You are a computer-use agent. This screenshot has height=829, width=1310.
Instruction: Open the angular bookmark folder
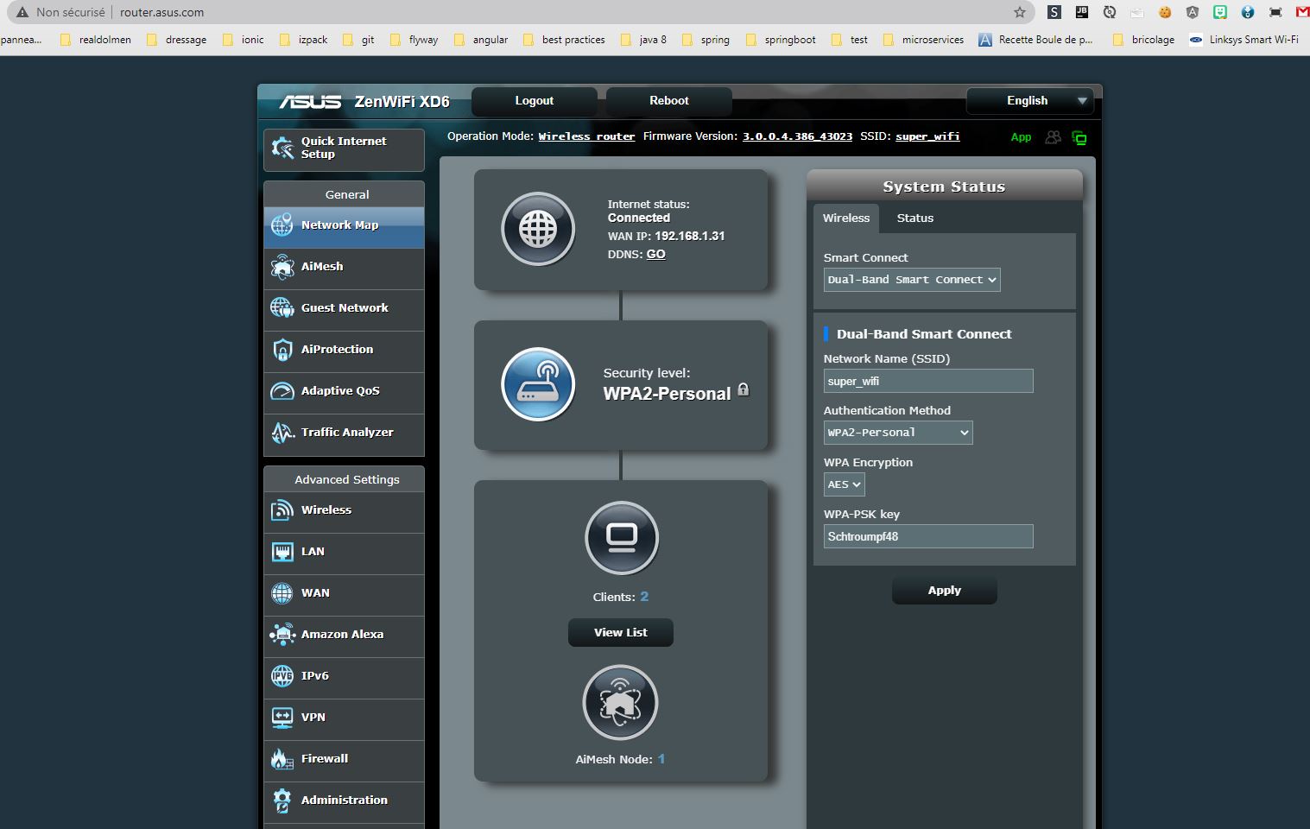pos(481,40)
